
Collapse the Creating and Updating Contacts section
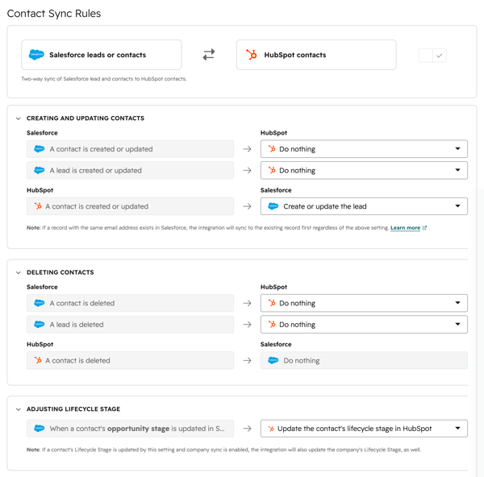click(x=19, y=118)
